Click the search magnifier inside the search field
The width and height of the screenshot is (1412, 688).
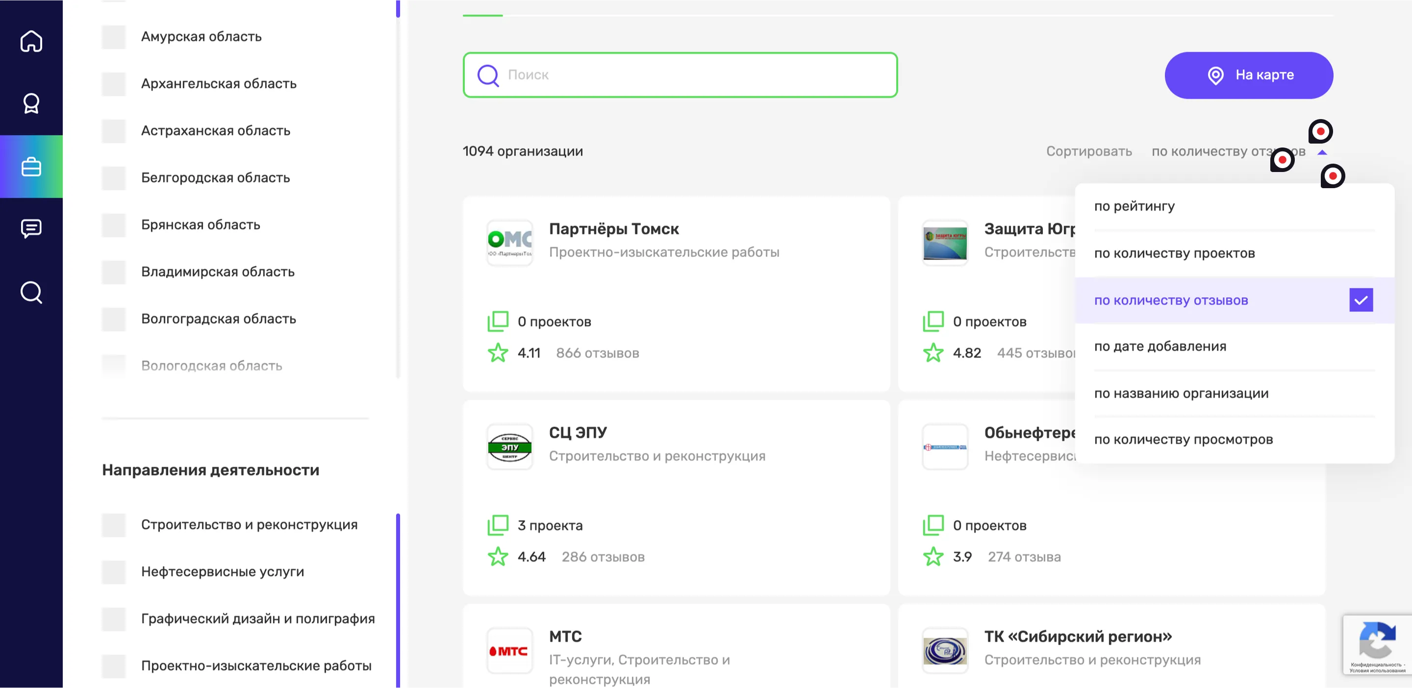pos(487,75)
